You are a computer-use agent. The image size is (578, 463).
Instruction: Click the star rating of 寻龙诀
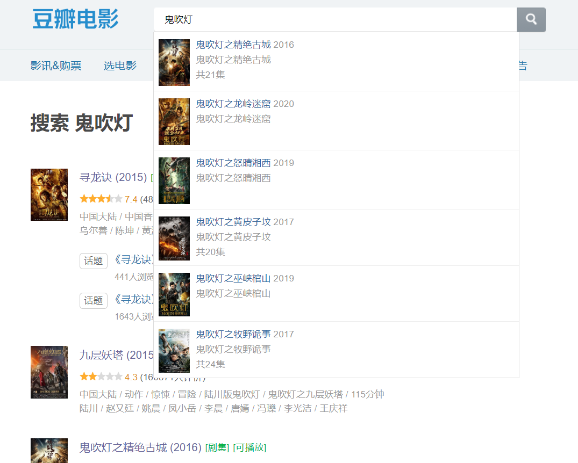[101, 199]
